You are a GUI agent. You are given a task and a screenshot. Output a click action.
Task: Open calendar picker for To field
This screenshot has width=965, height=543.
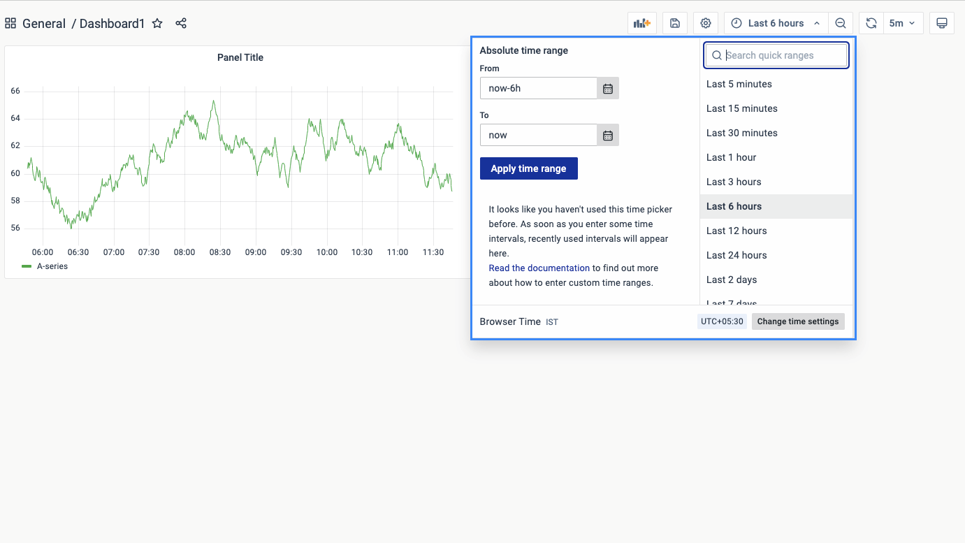click(x=608, y=136)
